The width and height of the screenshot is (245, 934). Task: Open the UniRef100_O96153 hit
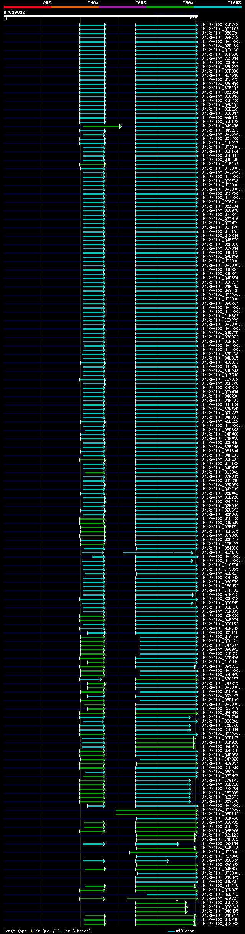click(220, 624)
